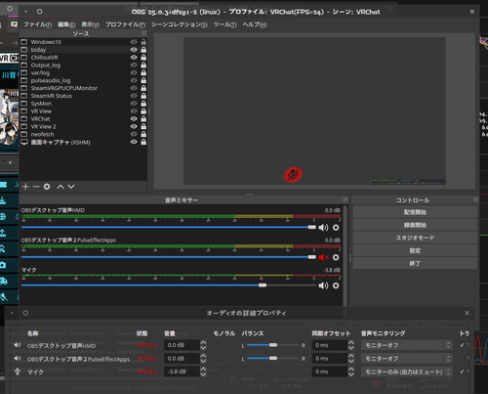Open audio monitoring dropdown for OBSデスクトップ音声HMD
The height and width of the screenshot is (394, 488).
[x=406, y=345]
